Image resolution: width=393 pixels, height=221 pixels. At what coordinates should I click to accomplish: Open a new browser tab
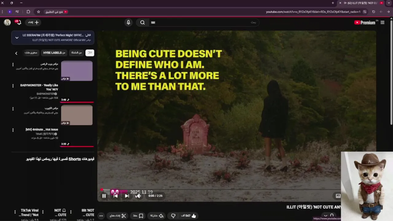(333, 3)
